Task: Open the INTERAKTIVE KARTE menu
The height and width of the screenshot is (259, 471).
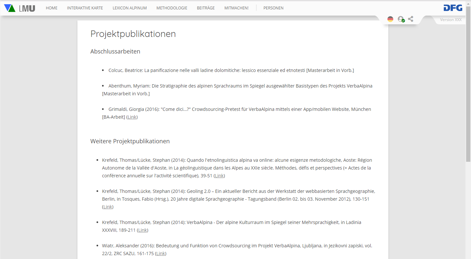Action: tap(85, 8)
